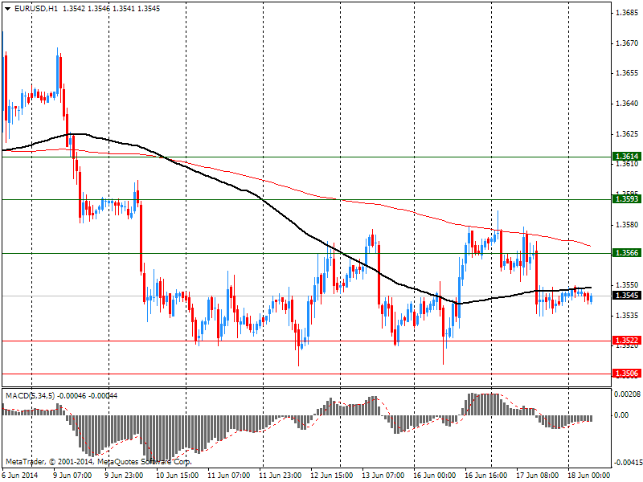Image resolution: width=643 pixels, height=482 pixels.
Task: Click the 11 Jun 23:00 time label
Action: 281,476
